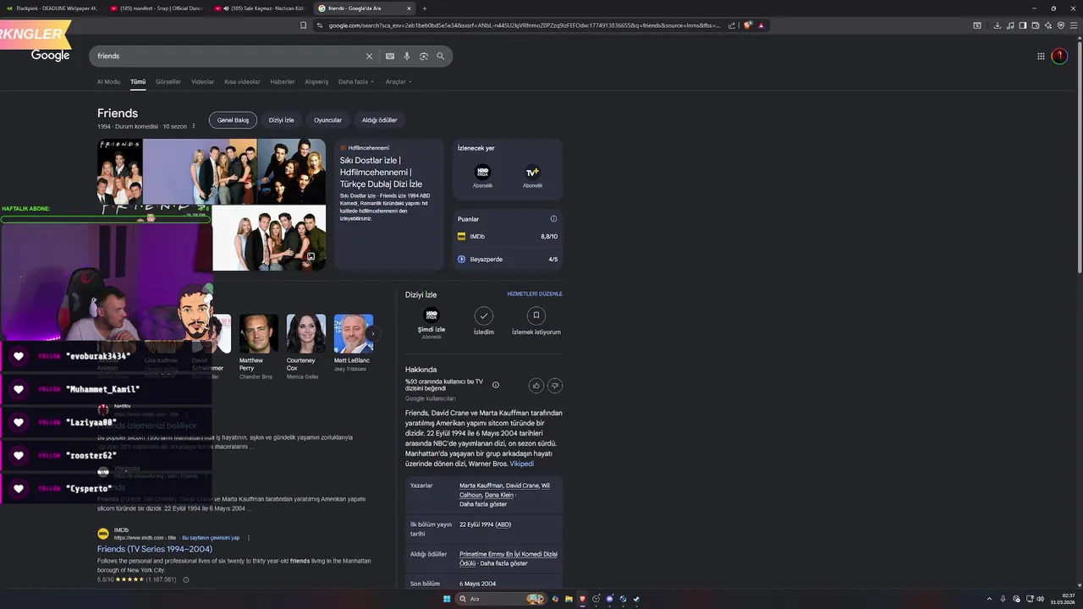Screen dimensions: 1083x609
Task: Show hidden system tray icons
Action: pyautogui.click(x=989, y=599)
